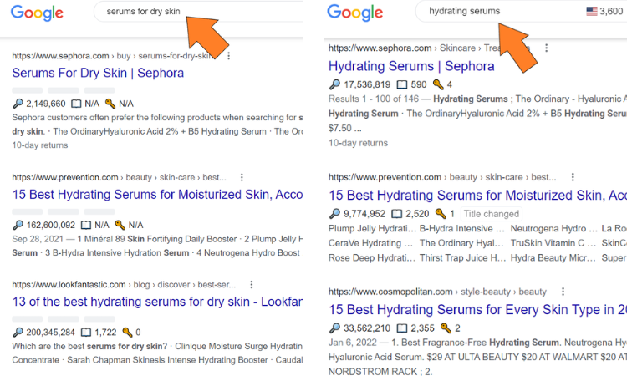627x376 pixels.
Task: Click the magnifier icon beside 200,345,284
Action: [18, 332]
